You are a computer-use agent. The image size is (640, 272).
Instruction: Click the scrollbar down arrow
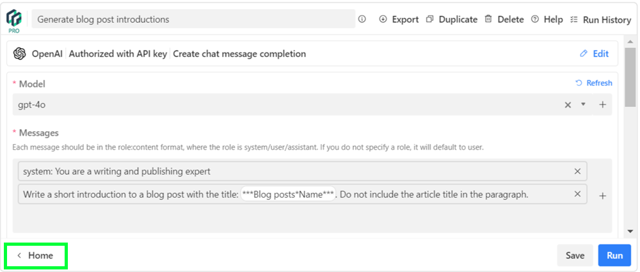tap(630, 231)
